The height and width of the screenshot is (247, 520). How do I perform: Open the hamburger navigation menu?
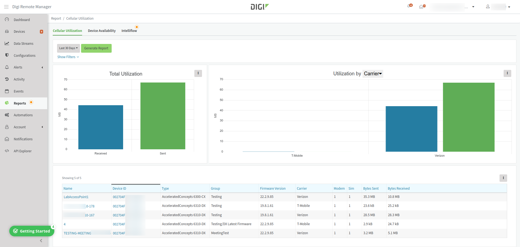6,7
